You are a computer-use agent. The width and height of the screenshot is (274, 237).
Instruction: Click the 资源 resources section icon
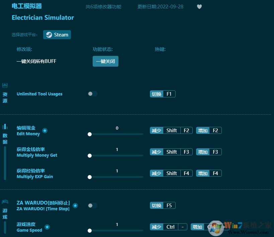coord(5,86)
